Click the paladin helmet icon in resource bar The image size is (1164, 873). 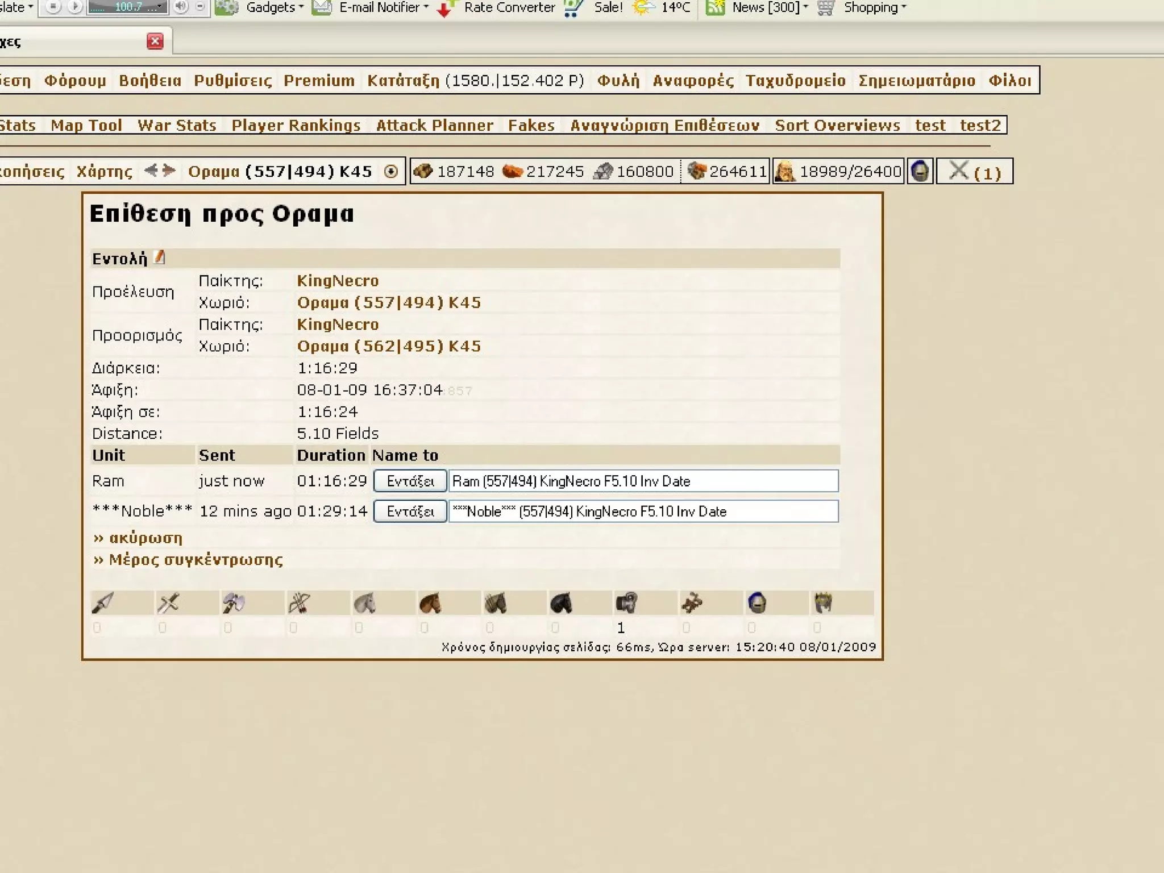click(920, 171)
